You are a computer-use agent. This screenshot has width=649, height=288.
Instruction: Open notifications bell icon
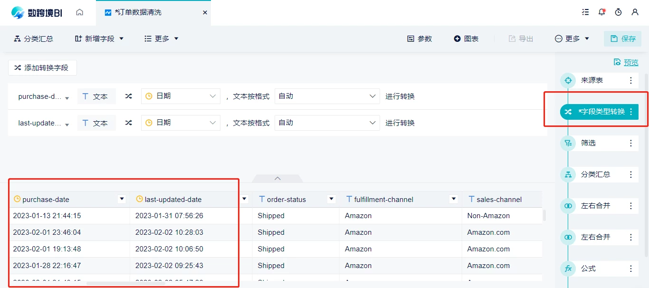pyautogui.click(x=602, y=12)
